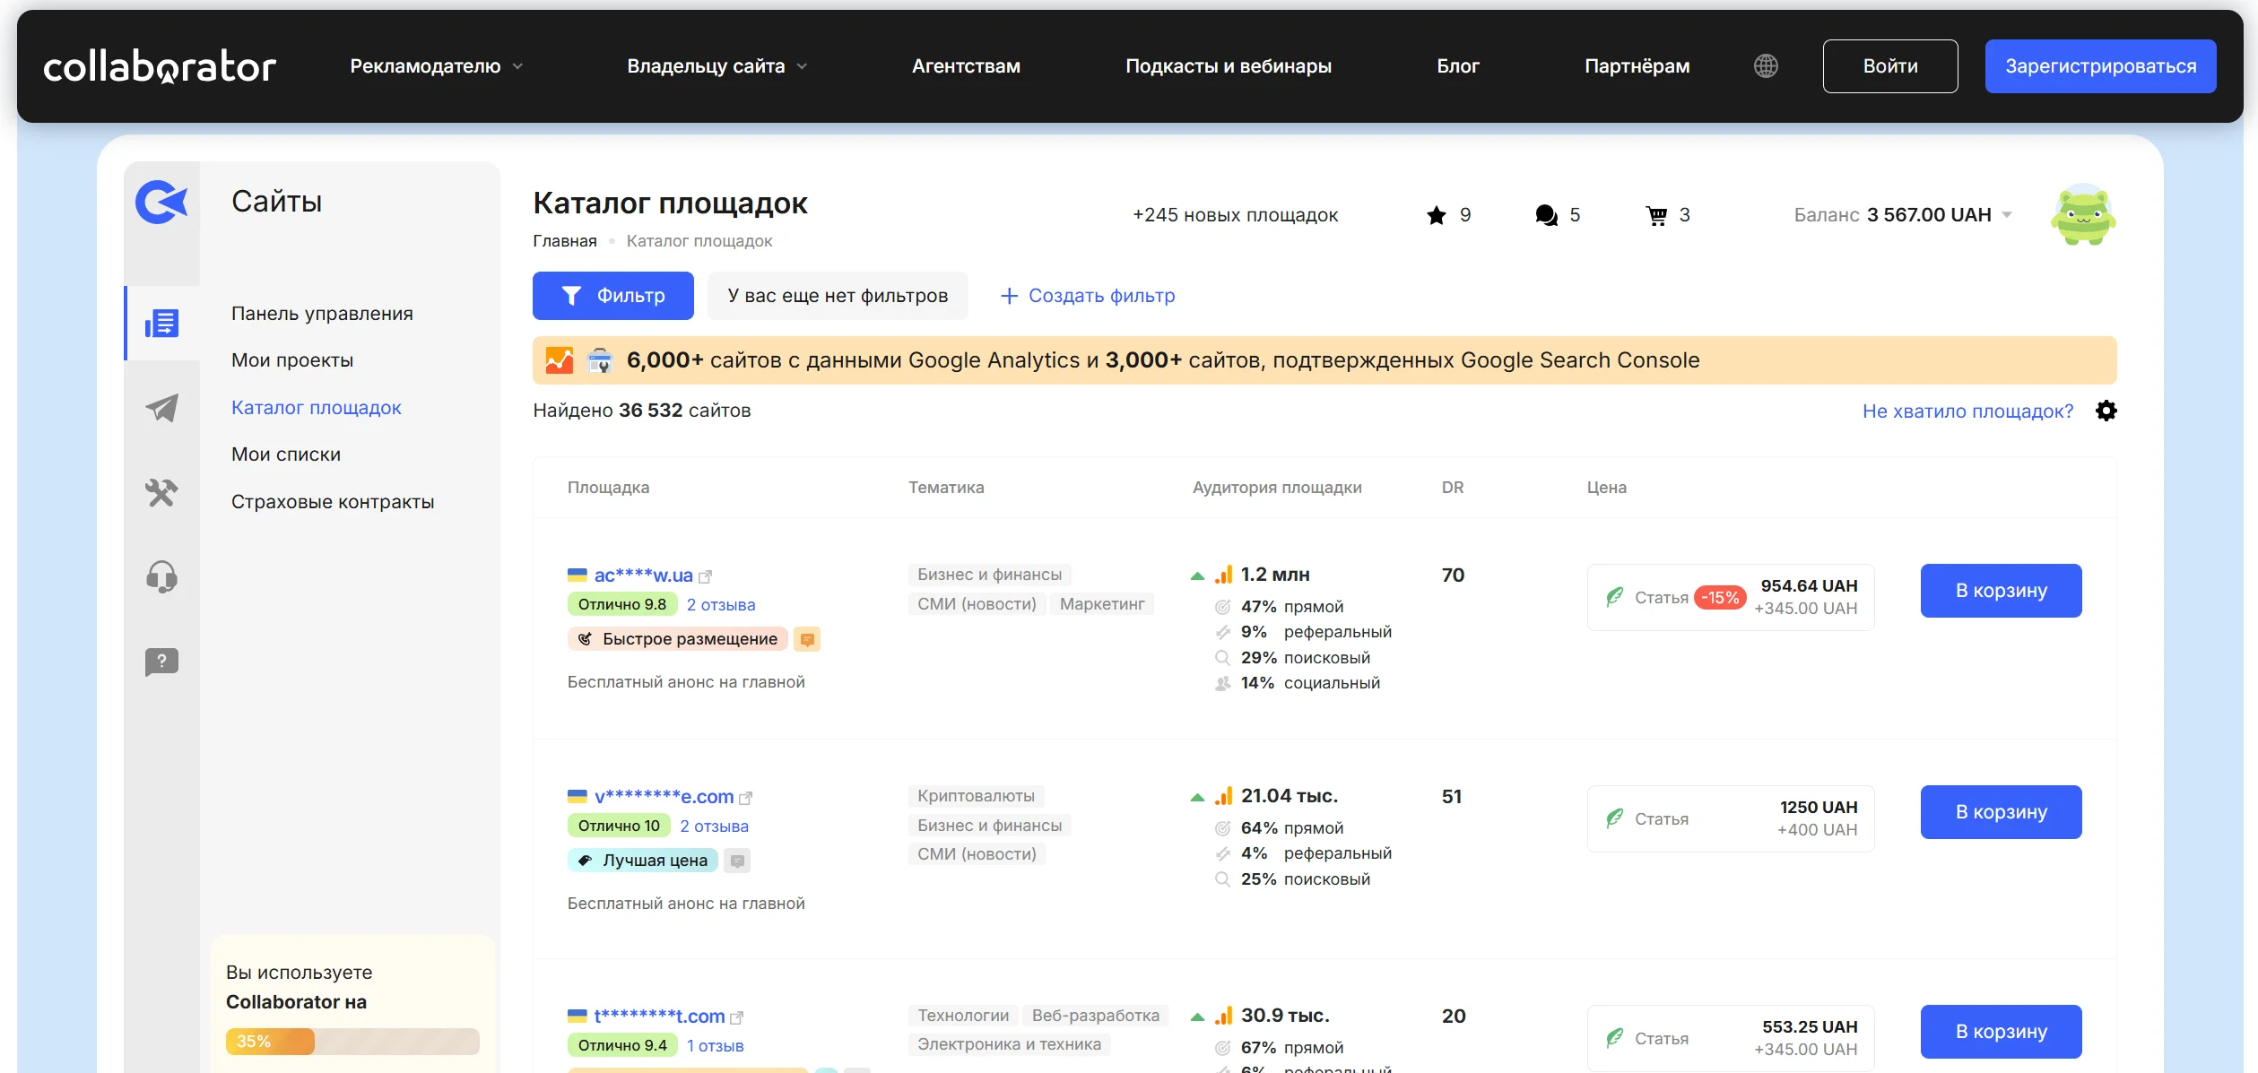Open favorites via the star icon
2258x1073 pixels.
pyautogui.click(x=1437, y=215)
